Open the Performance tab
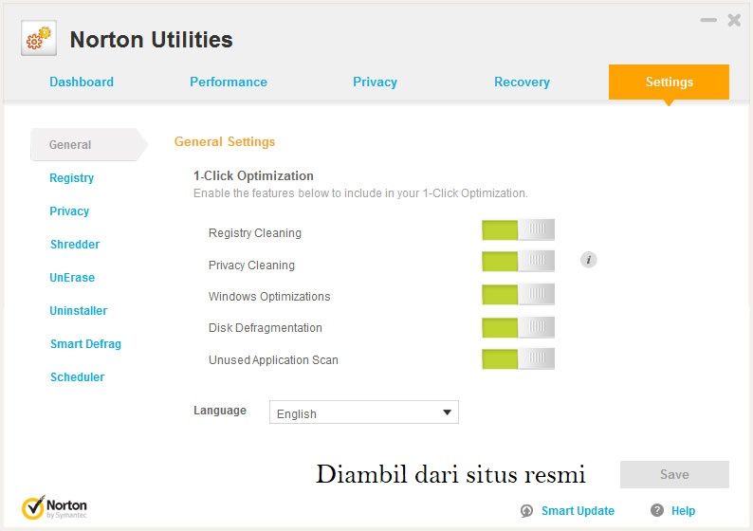The width and height of the screenshot is (753, 531). click(x=229, y=82)
